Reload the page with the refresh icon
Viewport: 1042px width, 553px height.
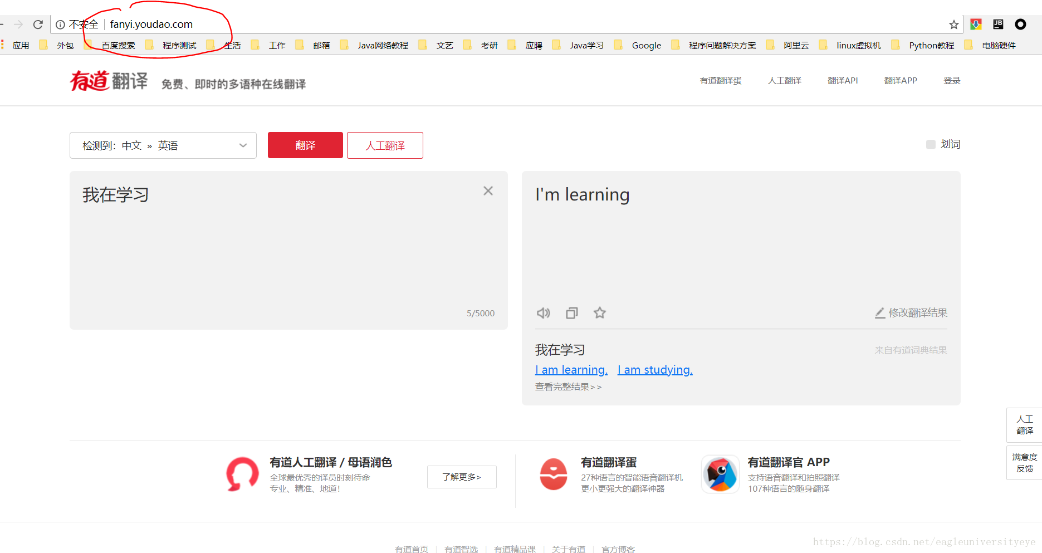[x=38, y=25]
